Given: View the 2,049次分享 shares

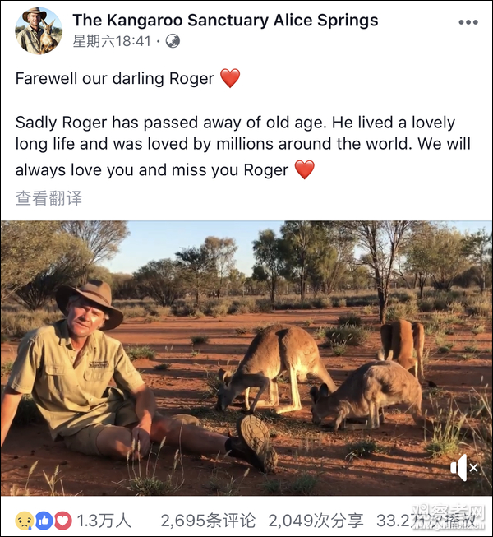Looking at the screenshot, I should [316, 520].
